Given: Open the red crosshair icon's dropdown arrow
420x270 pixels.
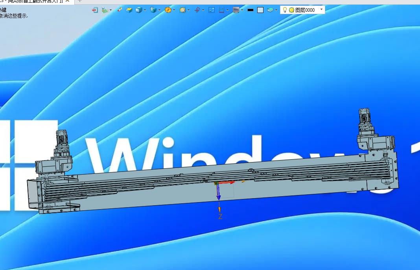Looking at the screenshot, I should point(203,10).
